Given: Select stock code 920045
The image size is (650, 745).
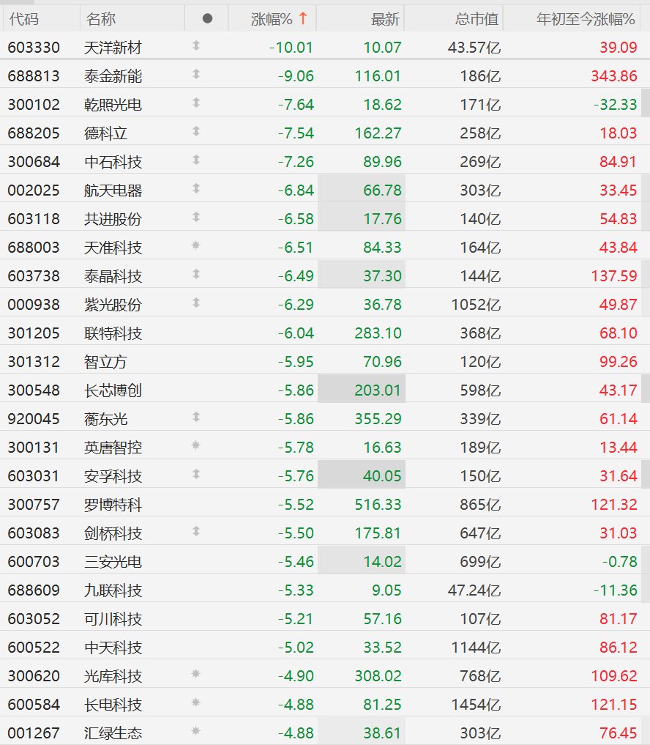Looking at the screenshot, I should click(x=34, y=418).
